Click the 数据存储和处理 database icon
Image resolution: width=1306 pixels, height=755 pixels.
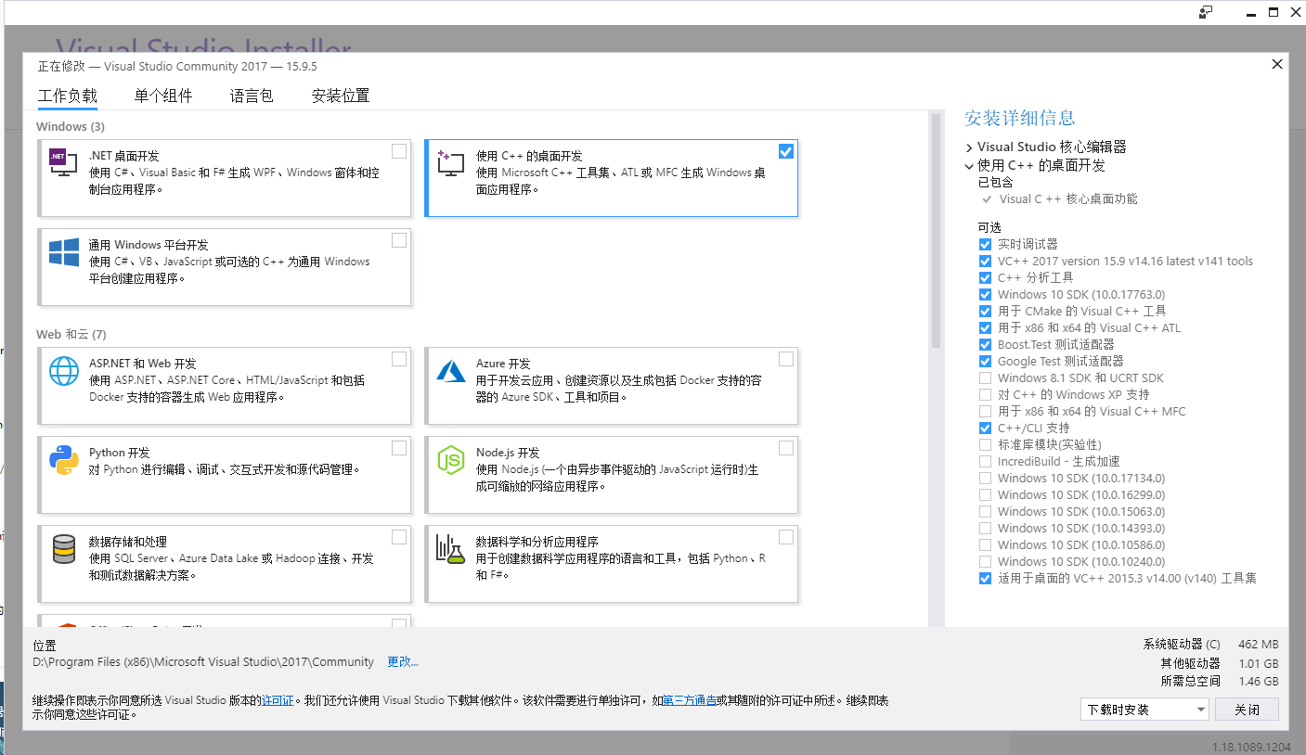coord(62,549)
